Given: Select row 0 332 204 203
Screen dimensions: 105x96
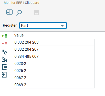Looking at the screenshot, I should (54, 42).
